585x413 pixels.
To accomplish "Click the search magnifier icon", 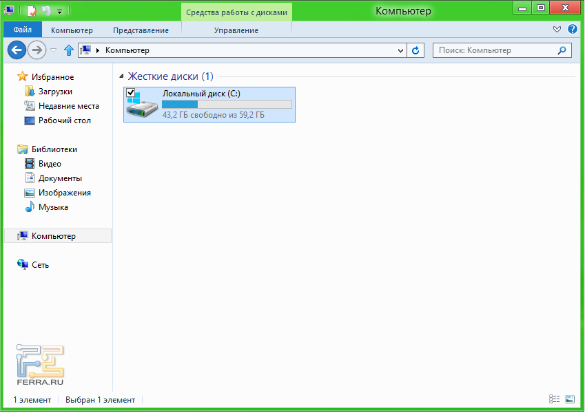I will 562,50.
